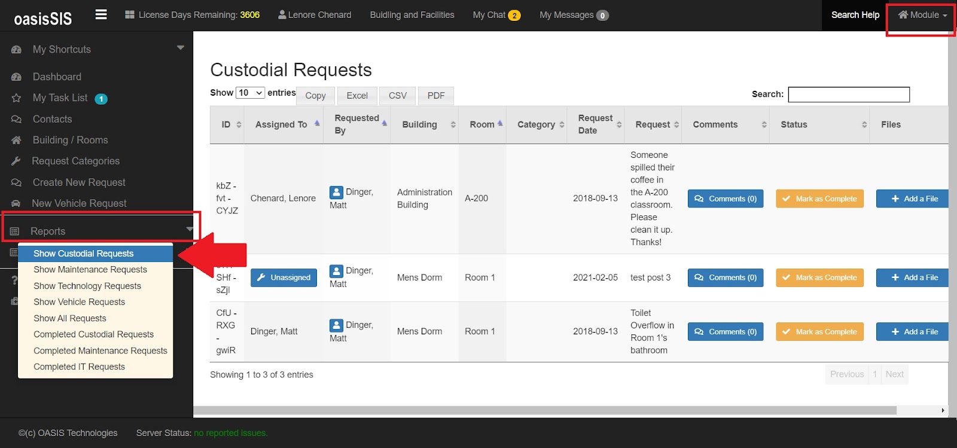
Task: Go to Next page of entries
Action: [x=894, y=374]
